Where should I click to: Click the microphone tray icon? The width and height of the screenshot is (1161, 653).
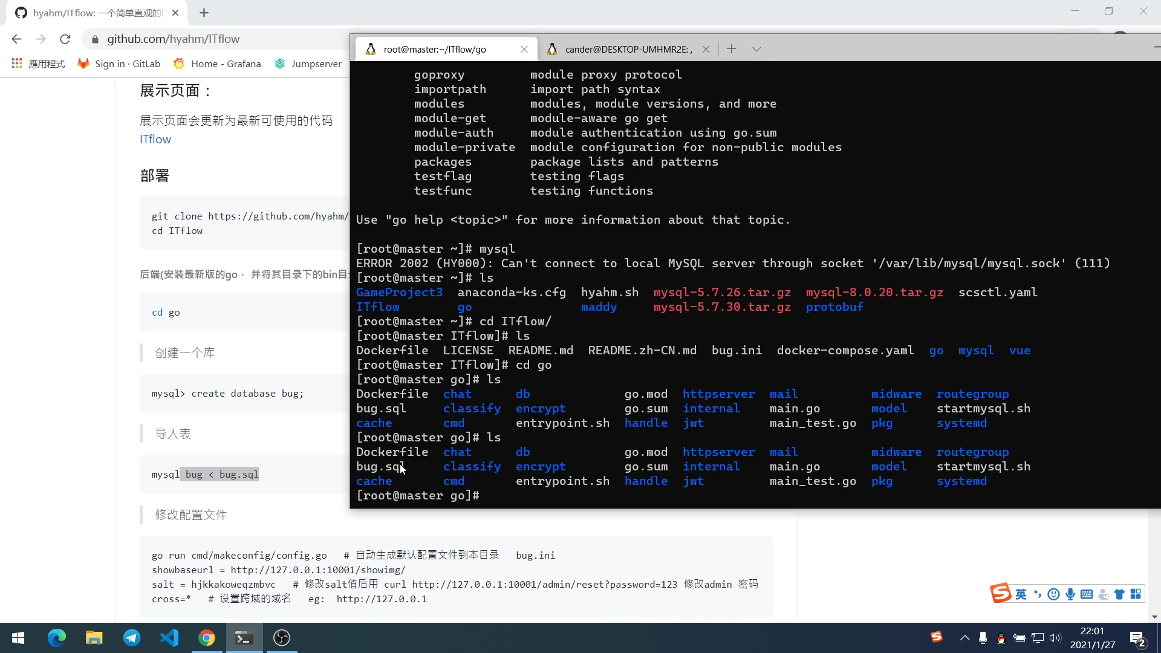click(983, 638)
